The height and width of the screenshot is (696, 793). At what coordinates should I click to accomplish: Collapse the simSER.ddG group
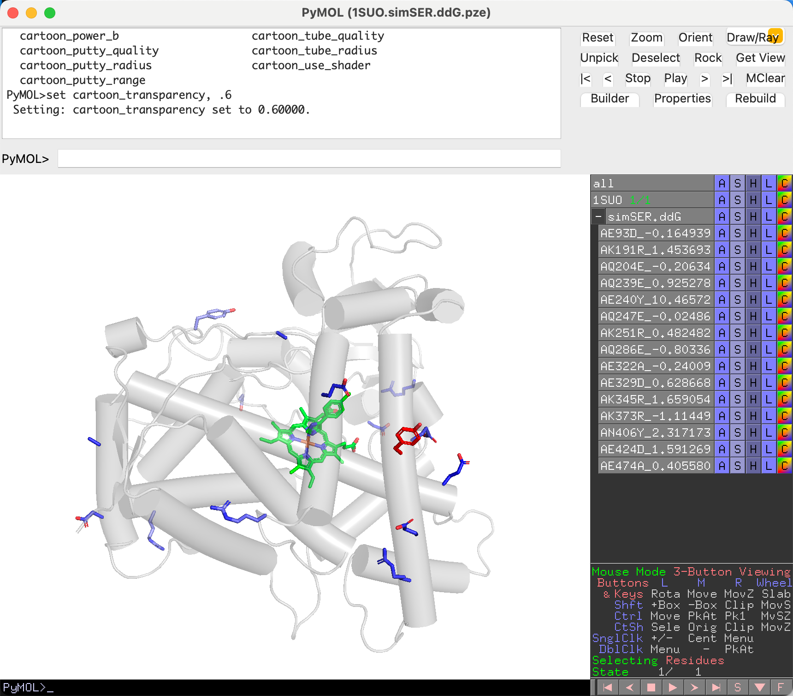[598, 216]
